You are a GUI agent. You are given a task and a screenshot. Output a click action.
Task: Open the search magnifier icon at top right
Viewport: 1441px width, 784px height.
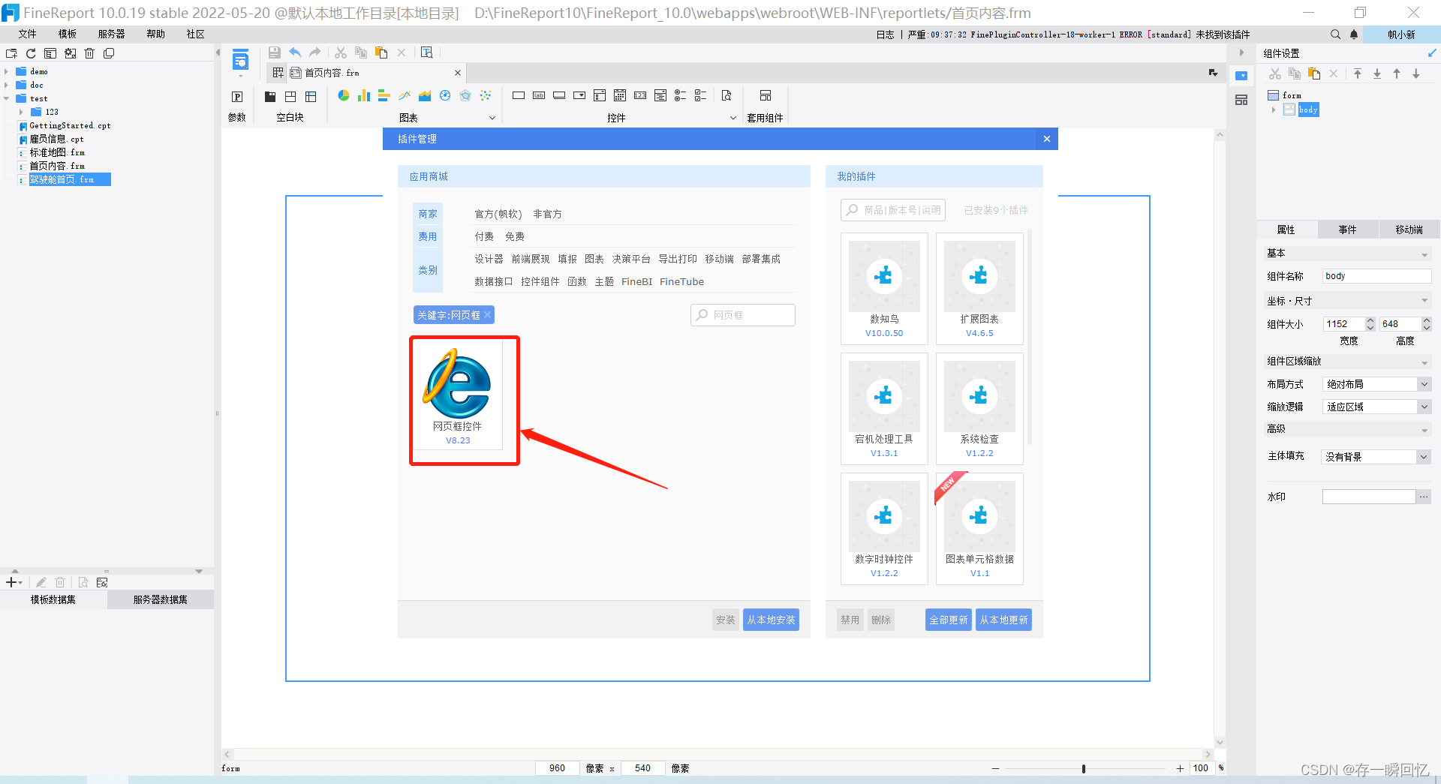tap(1335, 35)
